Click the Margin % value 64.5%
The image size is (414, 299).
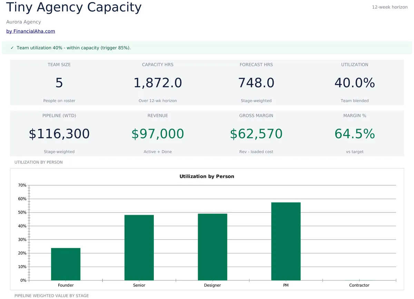click(355, 134)
